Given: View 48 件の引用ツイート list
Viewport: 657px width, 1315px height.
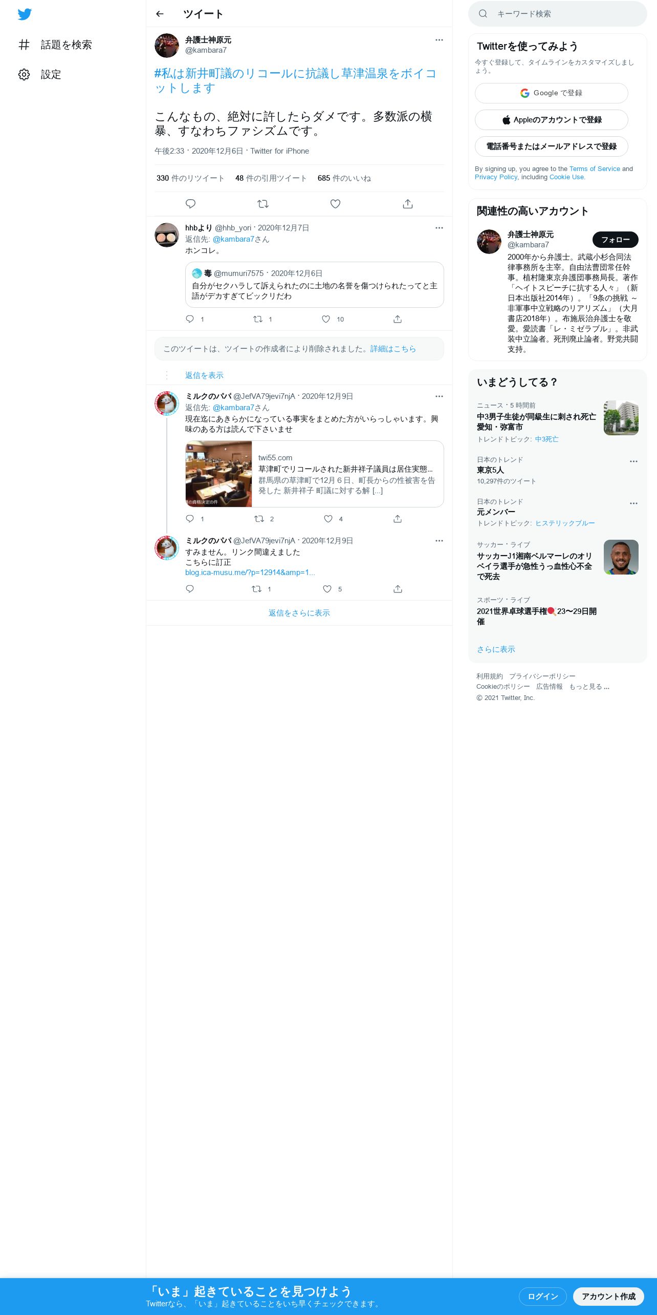Looking at the screenshot, I should [271, 178].
